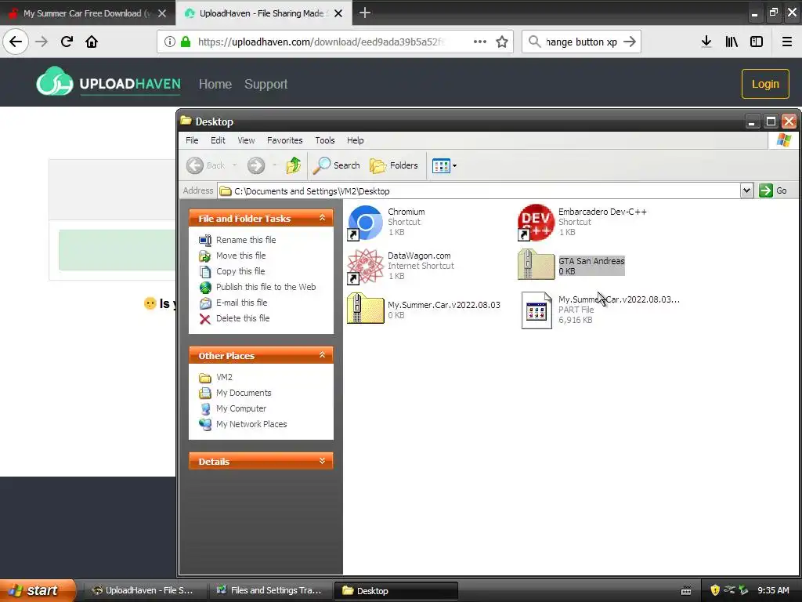802x602 pixels.
Task: Click Publish this file to the Web
Action: coord(266,287)
